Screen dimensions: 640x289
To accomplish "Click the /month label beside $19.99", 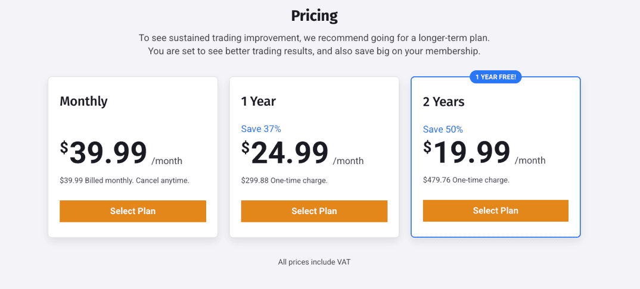I will (530, 161).
